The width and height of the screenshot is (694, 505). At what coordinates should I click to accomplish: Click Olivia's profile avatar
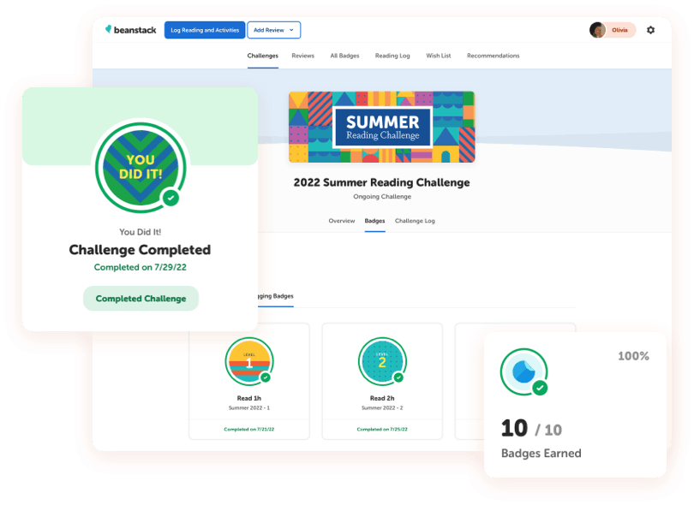[x=598, y=30]
